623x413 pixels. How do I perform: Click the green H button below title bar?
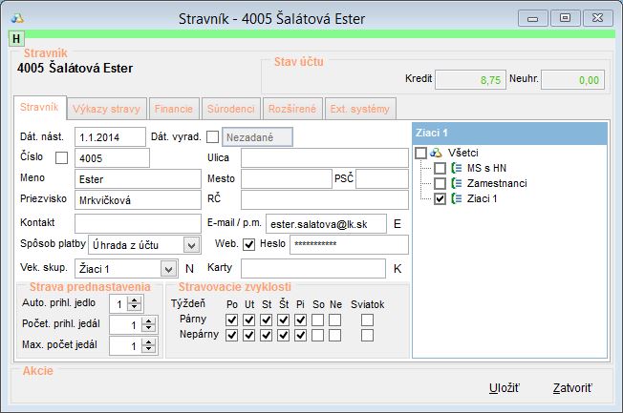click(15, 38)
